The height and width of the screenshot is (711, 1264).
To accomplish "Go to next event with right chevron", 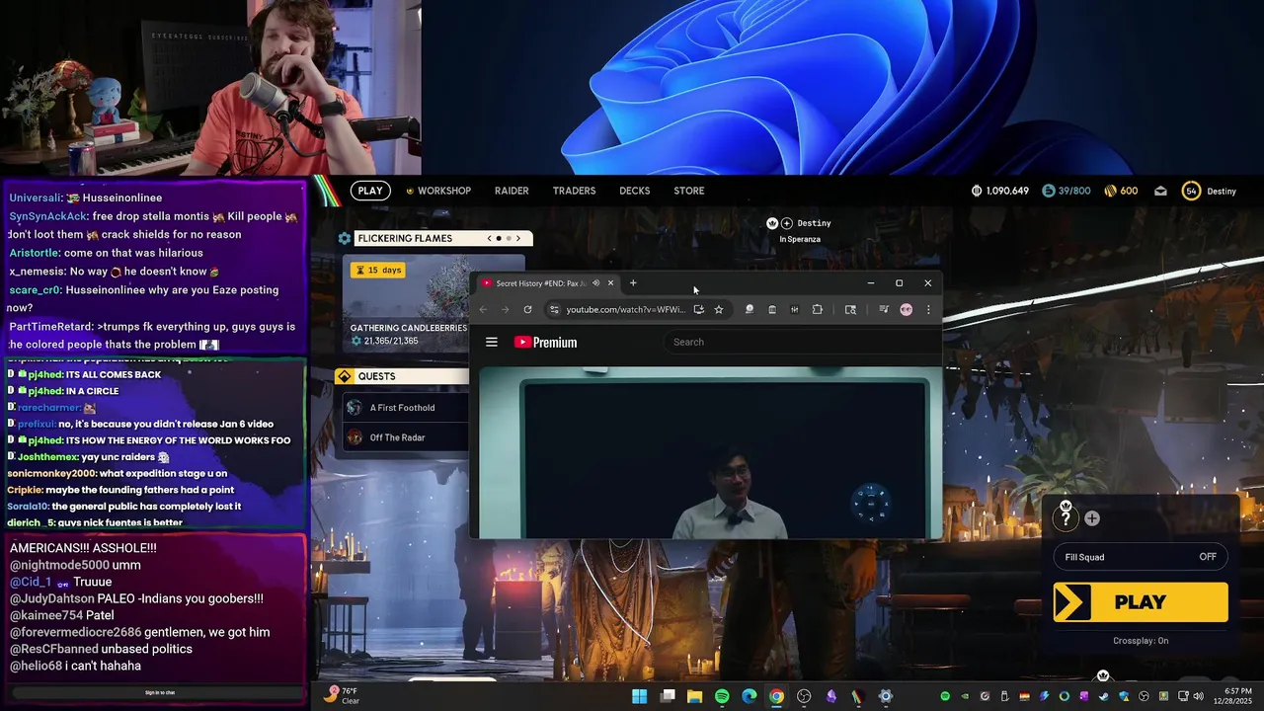I will pyautogui.click(x=518, y=238).
